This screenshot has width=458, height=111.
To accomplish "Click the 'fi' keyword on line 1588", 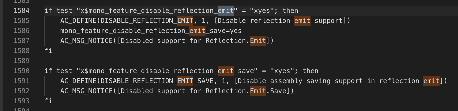I will 48,51.
